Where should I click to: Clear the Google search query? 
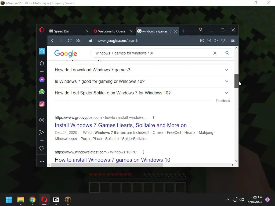click(215, 53)
